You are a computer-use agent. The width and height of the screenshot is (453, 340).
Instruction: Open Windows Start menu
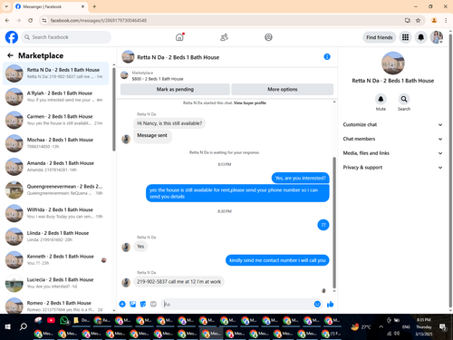coord(8,326)
